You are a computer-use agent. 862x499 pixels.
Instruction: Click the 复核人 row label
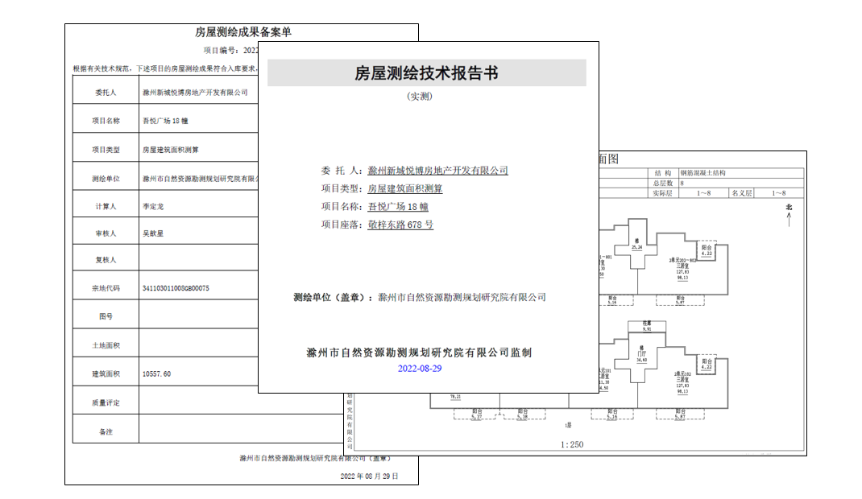106,260
